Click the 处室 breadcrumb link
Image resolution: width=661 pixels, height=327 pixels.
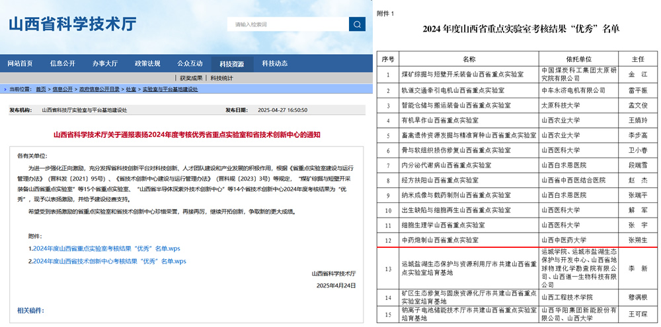coord(132,89)
